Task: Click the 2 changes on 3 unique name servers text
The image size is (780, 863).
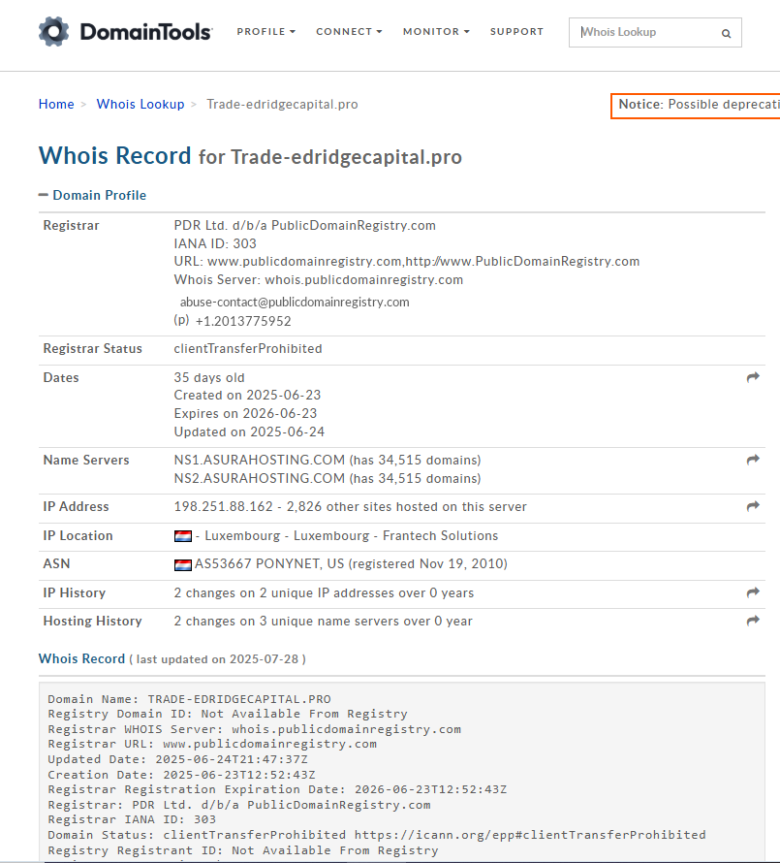Action: point(324,621)
